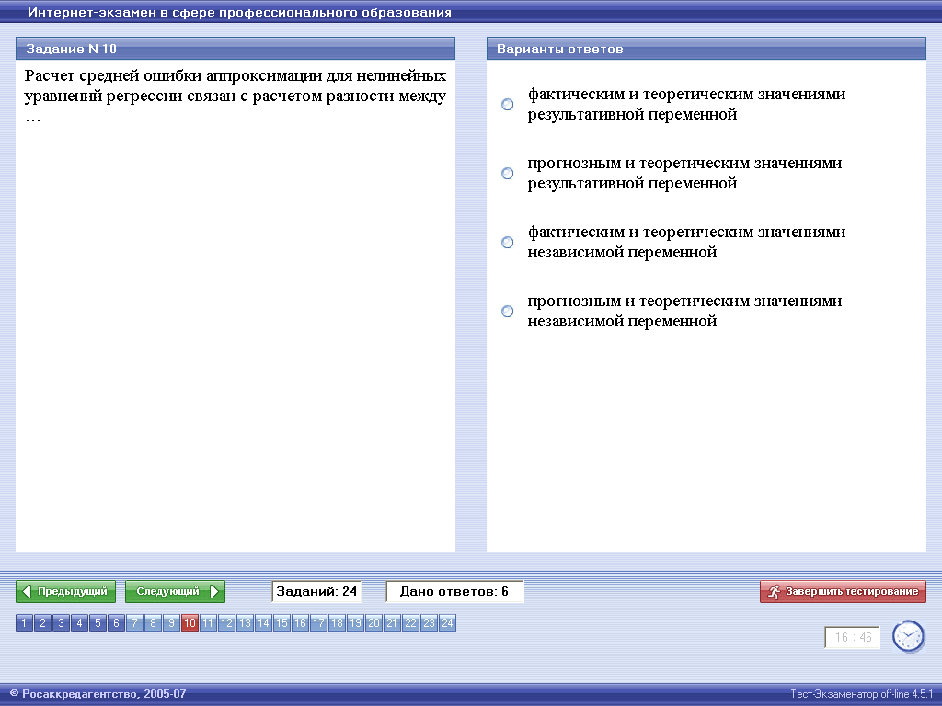The width and height of the screenshot is (942, 706).
Task: Click the 'Заданий: 24' counter field
Action: [x=316, y=591]
